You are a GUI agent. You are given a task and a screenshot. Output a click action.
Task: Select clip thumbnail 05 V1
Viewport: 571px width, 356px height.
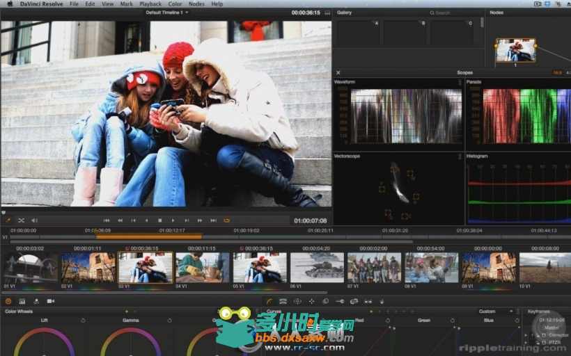coord(260,268)
